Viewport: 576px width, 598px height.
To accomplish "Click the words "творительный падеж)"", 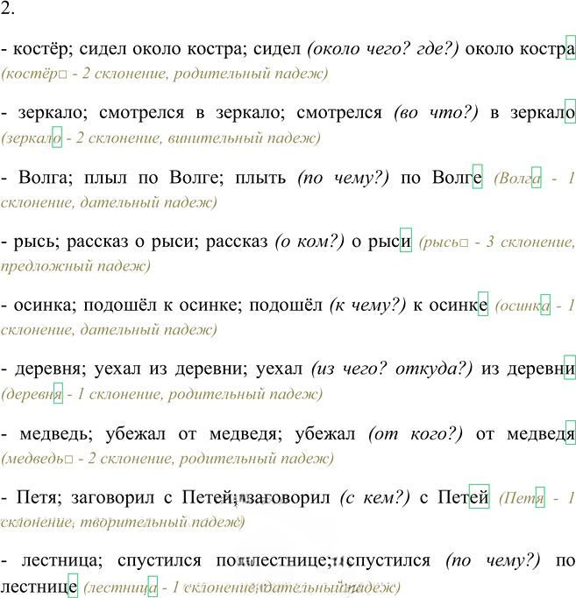I will point(162,522).
